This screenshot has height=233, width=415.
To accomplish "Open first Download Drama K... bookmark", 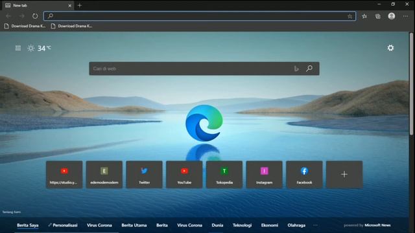I will point(25,26).
